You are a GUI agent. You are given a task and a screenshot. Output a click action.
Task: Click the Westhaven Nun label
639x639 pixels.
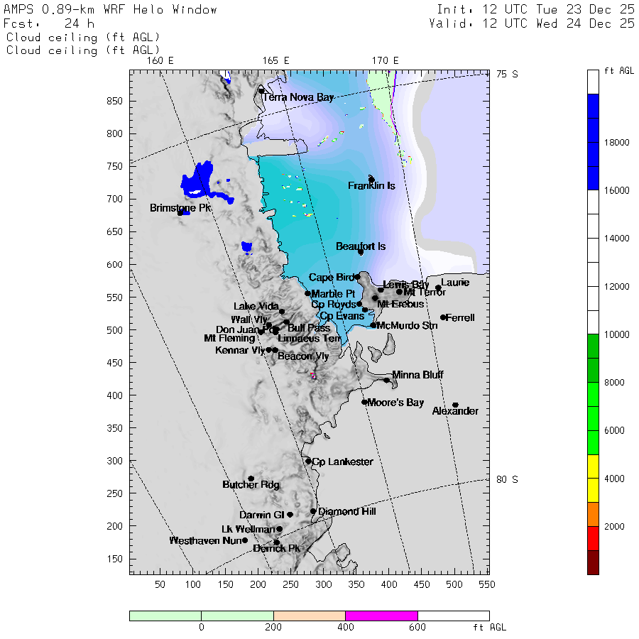[206, 541]
